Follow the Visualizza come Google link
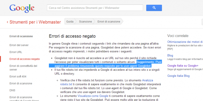 (93, 96)
